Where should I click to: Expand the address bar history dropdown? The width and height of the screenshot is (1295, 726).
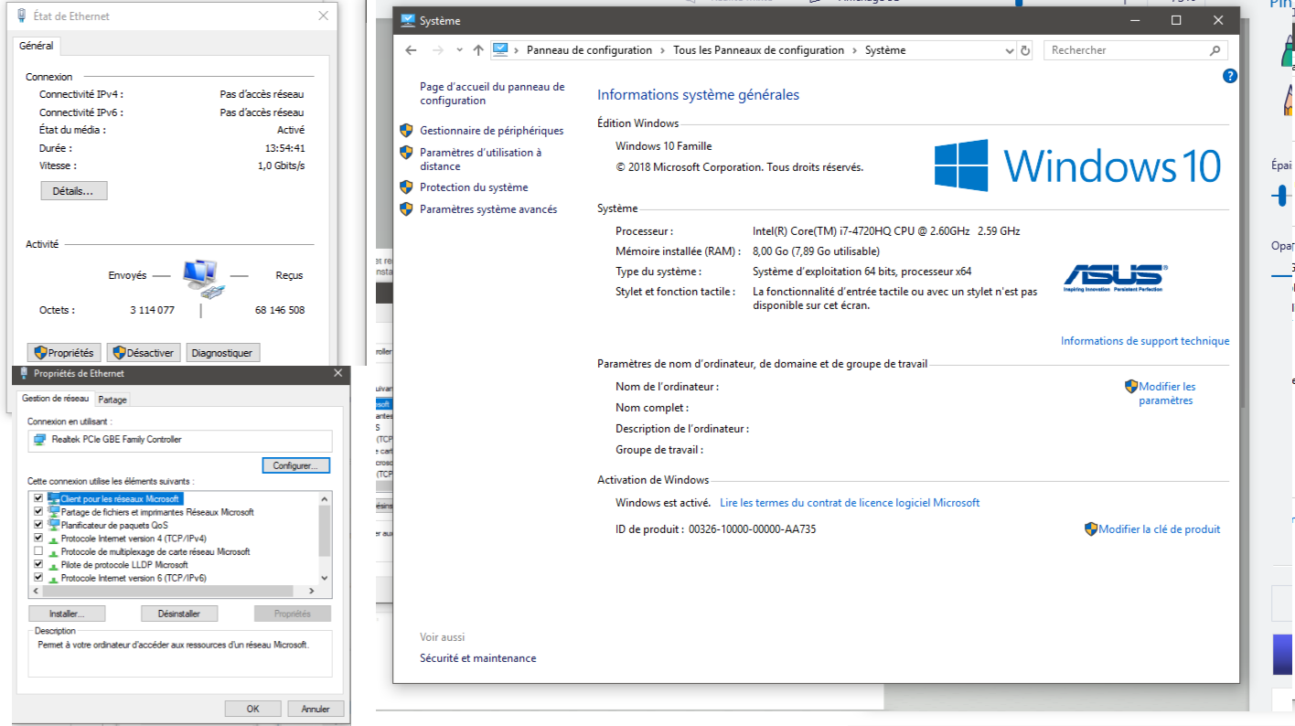tap(1009, 50)
